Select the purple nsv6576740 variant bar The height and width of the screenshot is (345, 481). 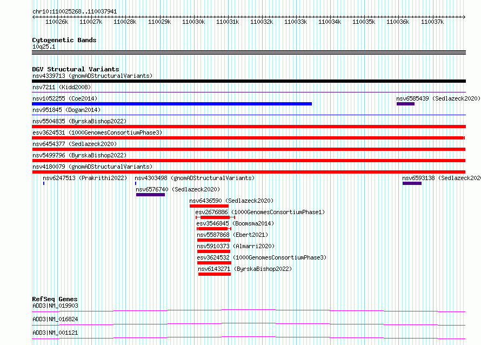point(150,195)
